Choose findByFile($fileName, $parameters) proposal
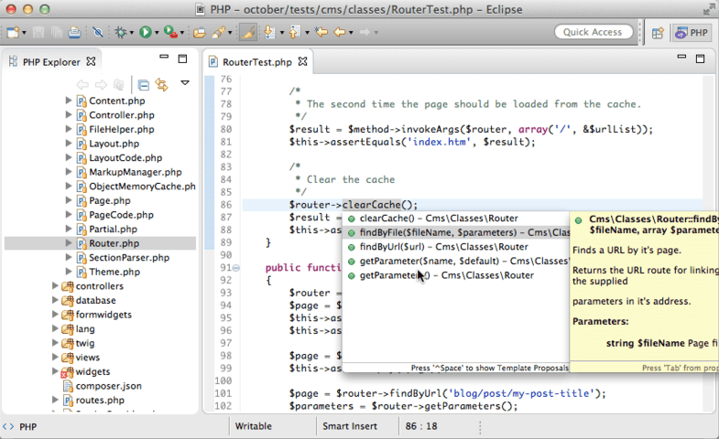The image size is (719, 439). pyautogui.click(x=456, y=232)
